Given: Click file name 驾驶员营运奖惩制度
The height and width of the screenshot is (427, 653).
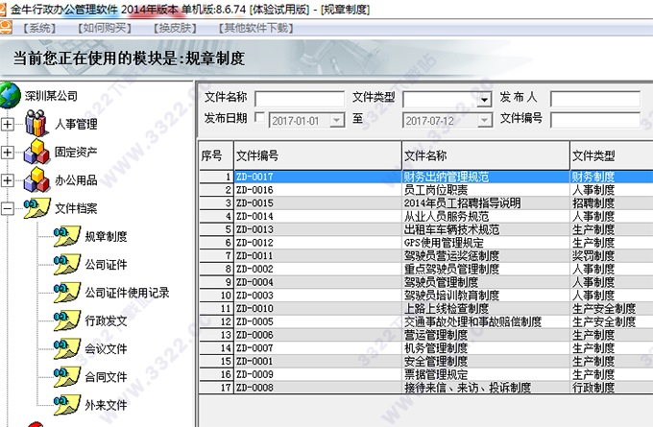Looking at the screenshot, I should pos(451,255).
